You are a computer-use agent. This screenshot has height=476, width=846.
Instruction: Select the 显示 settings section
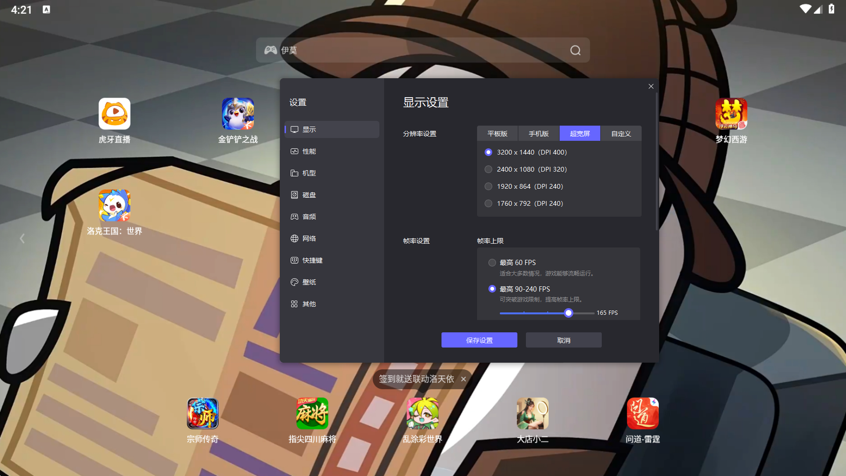click(332, 129)
